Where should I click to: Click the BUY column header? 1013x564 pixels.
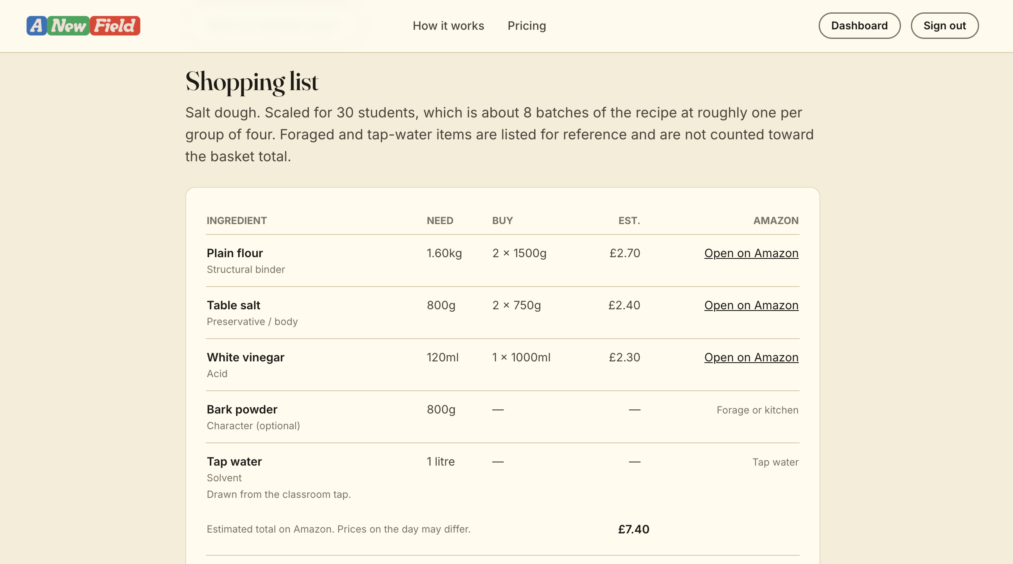pos(502,220)
